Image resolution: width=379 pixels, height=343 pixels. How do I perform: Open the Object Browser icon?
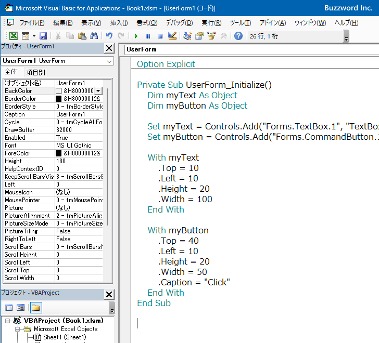(211, 36)
